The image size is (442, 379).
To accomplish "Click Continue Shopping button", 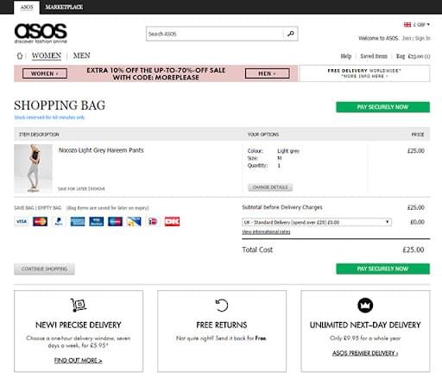I will pyautogui.click(x=44, y=268).
